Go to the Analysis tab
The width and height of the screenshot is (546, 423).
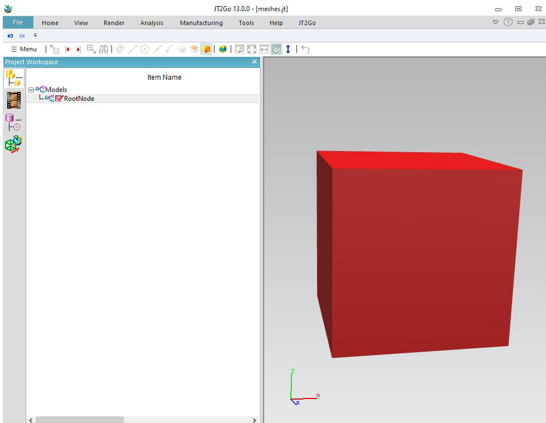152,23
